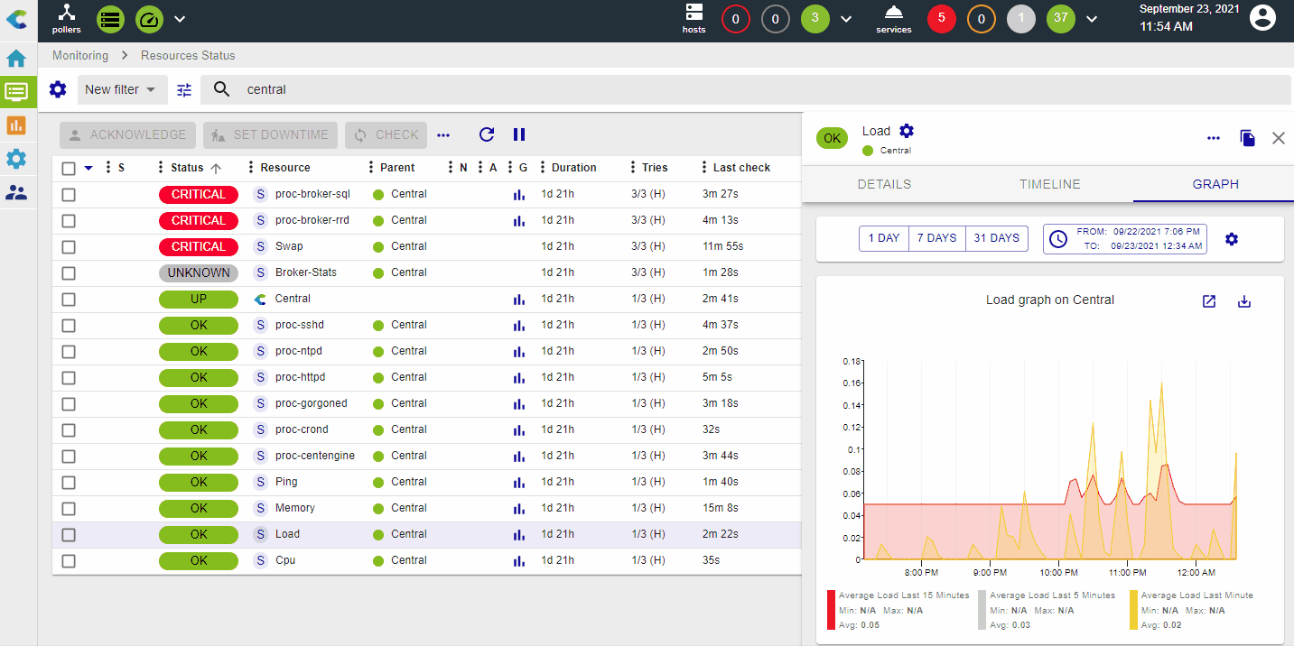Open graph for proc-broker-sql row
The width and height of the screenshot is (1294, 646).
click(518, 194)
